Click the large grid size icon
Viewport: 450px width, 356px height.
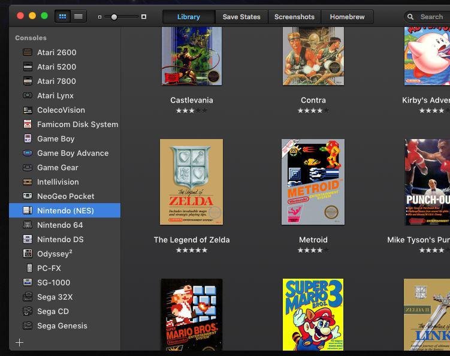coord(144,17)
